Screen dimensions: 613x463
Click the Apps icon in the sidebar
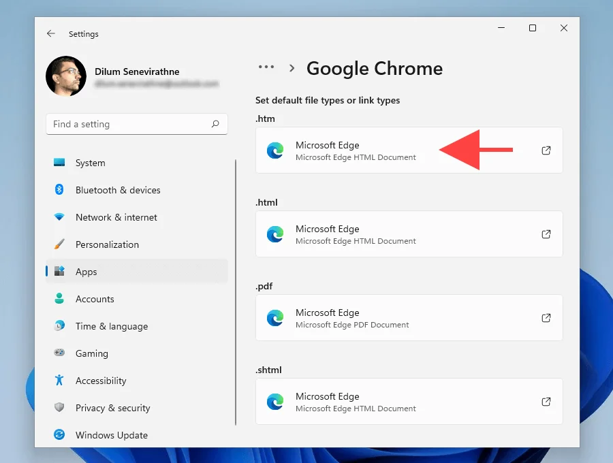pos(59,271)
